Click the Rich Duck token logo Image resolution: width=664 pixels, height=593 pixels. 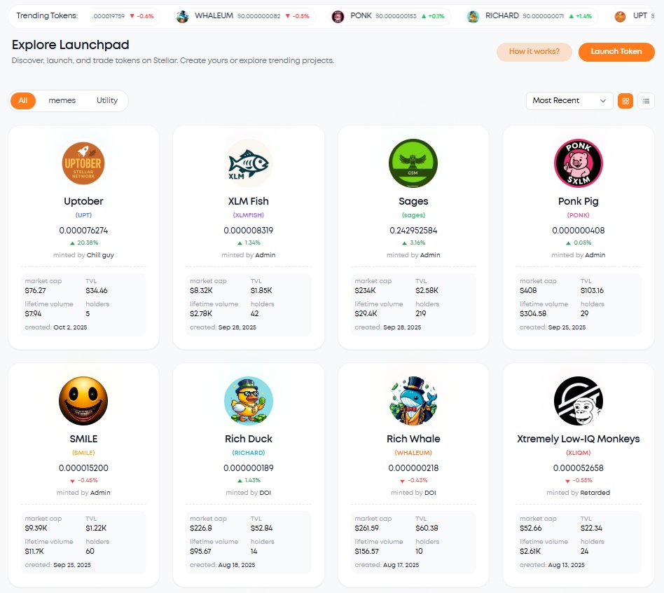[x=248, y=400]
